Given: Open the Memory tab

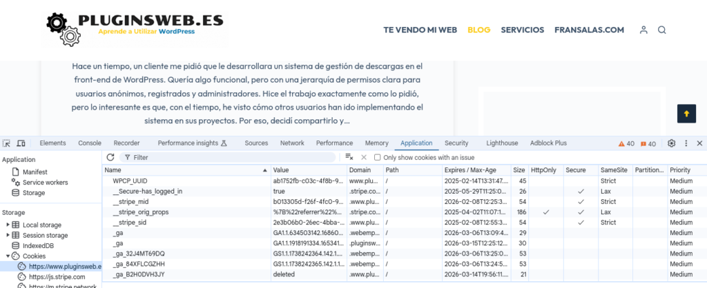Looking at the screenshot, I should (x=377, y=143).
